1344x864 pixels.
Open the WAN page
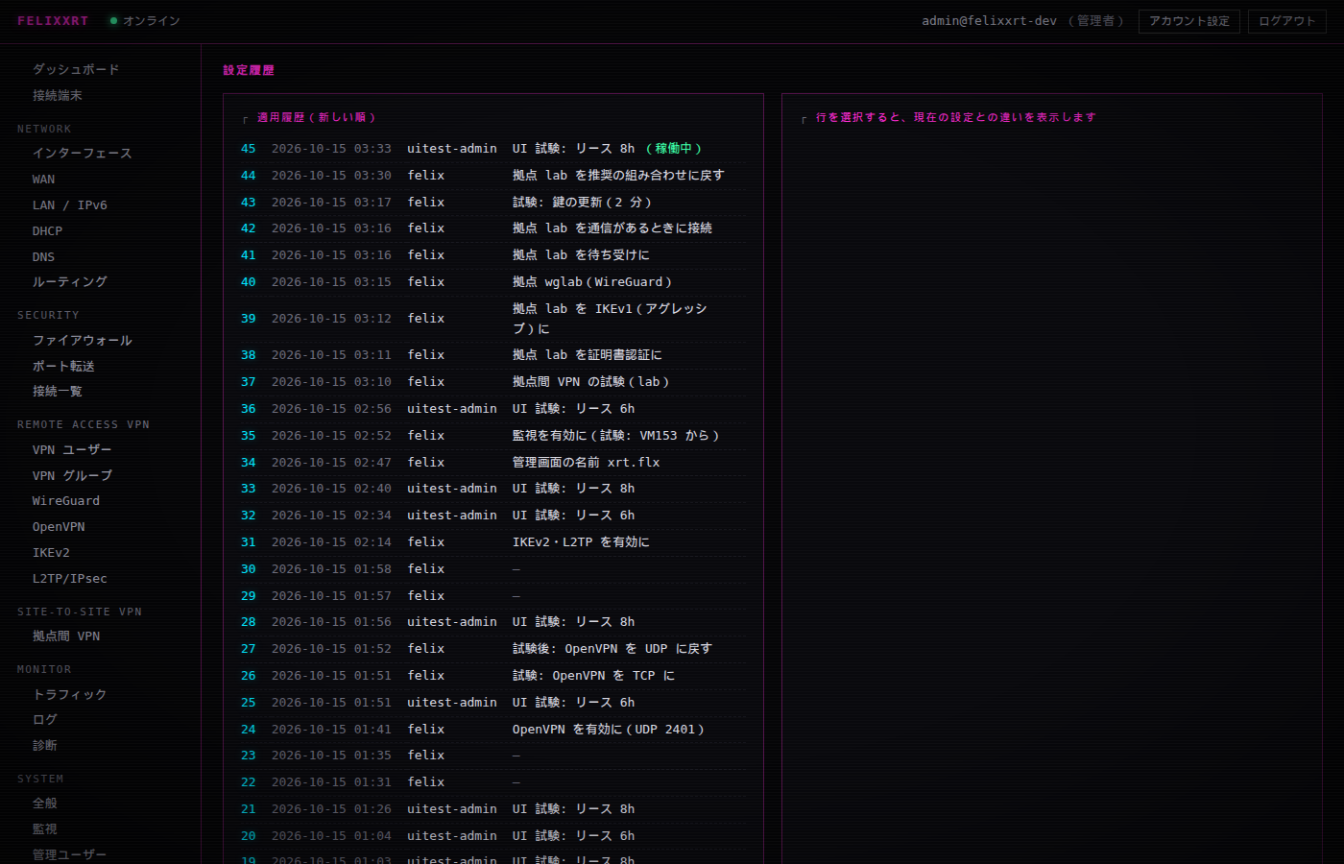click(x=43, y=180)
